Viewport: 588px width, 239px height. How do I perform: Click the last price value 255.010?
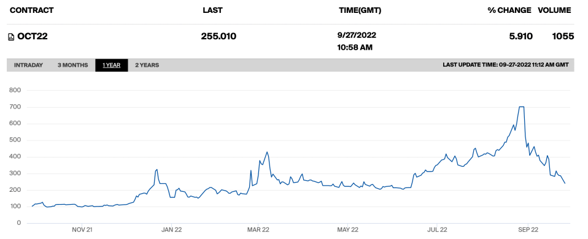tap(219, 36)
